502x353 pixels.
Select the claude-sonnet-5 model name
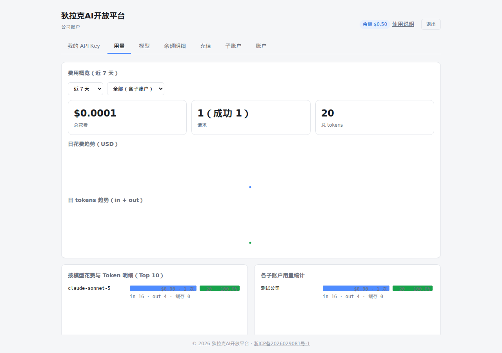pos(89,288)
